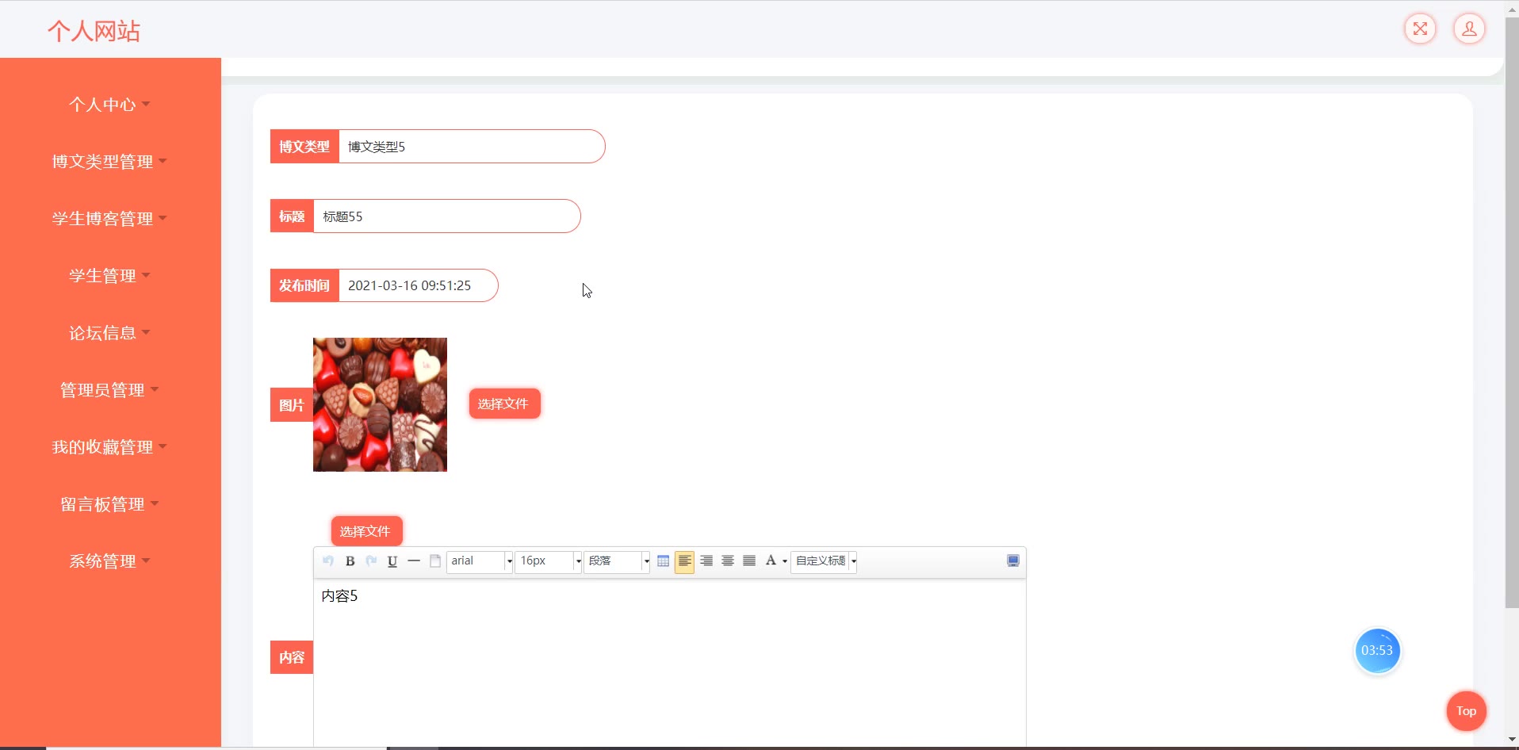This screenshot has height=750, width=1519.
Task: Align text left in editor
Action: coord(685,561)
